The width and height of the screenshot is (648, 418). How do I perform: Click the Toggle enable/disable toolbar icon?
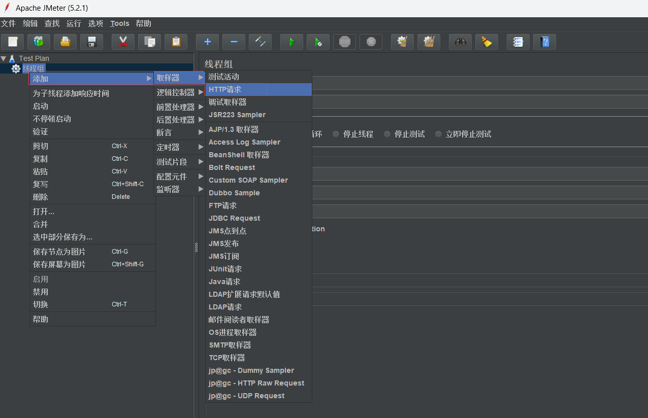(260, 42)
